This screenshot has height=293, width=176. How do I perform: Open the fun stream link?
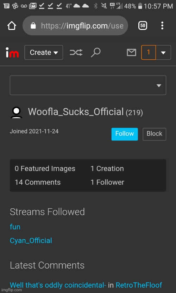pos(15,227)
